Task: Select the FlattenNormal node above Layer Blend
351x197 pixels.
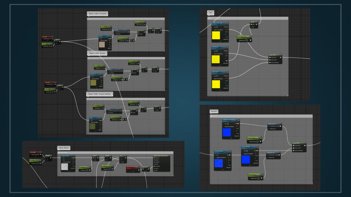Action: tap(274, 124)
